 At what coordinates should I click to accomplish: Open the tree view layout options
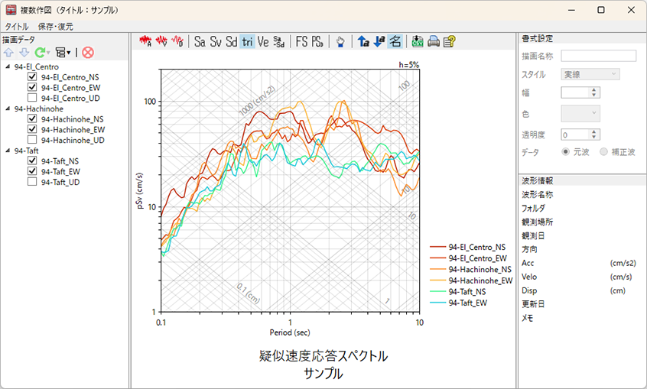click(x=63, y=53)
